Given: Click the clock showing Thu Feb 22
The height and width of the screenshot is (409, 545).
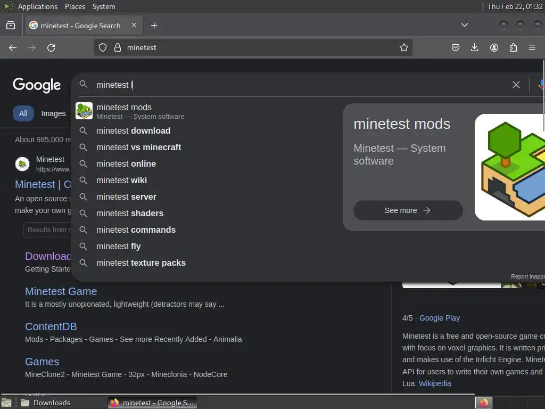Looking at the screenshot, I should (x=515, y=6).
